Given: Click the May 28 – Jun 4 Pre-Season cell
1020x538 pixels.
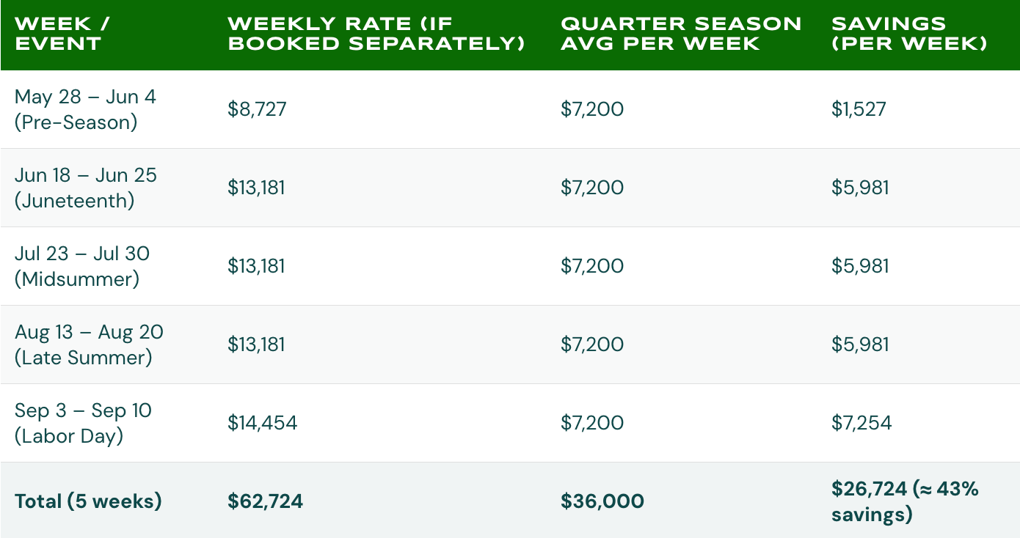Looking at the screenshot, I should click(x=85, y=109).
